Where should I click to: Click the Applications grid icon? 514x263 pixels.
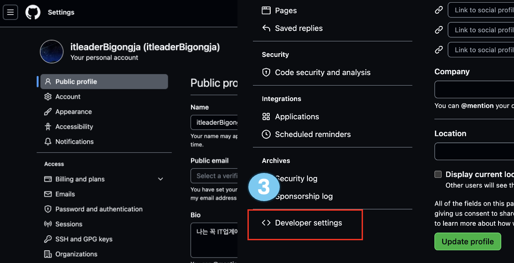(x=266, y=117)
